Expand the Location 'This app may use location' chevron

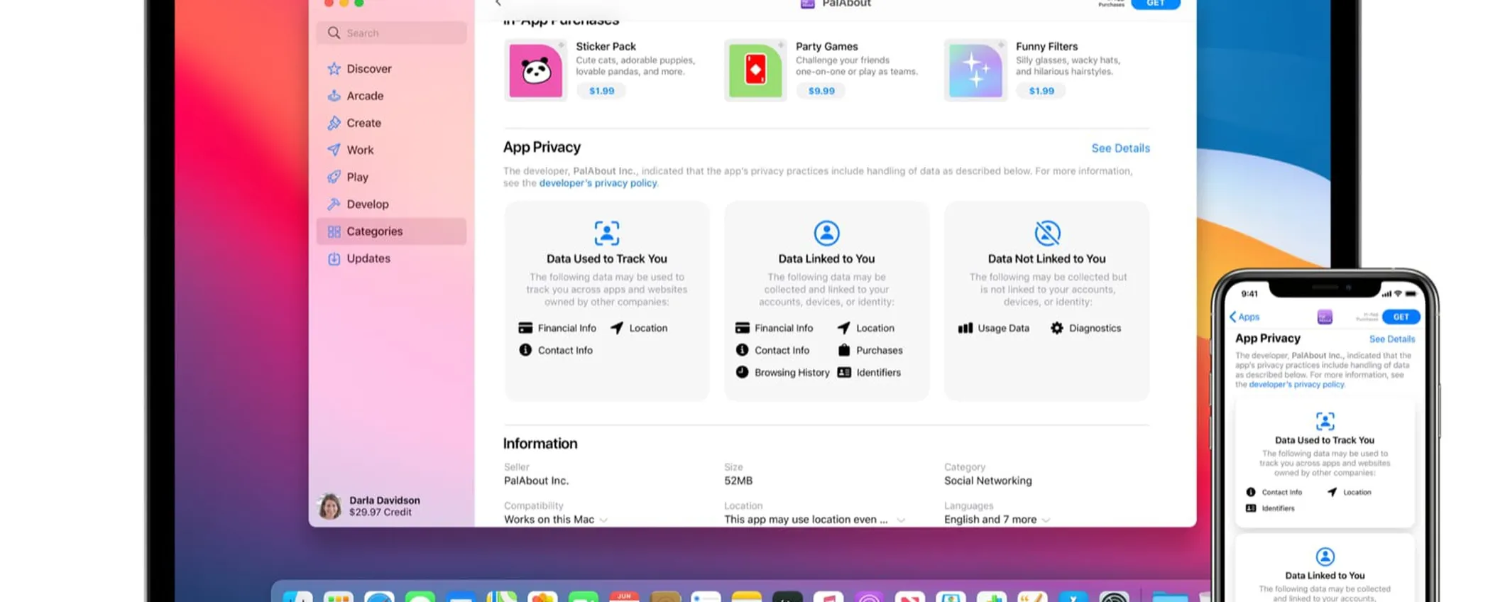pyautogui.click(x=901, y=520)
